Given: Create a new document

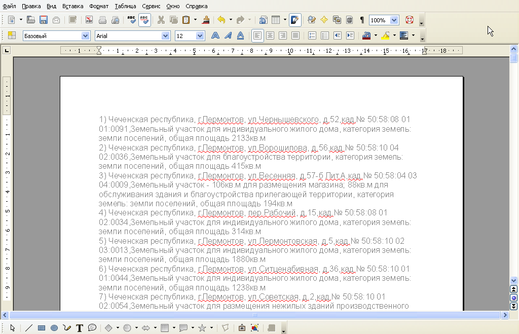Looking at the screenshot, I should (11, 20).
